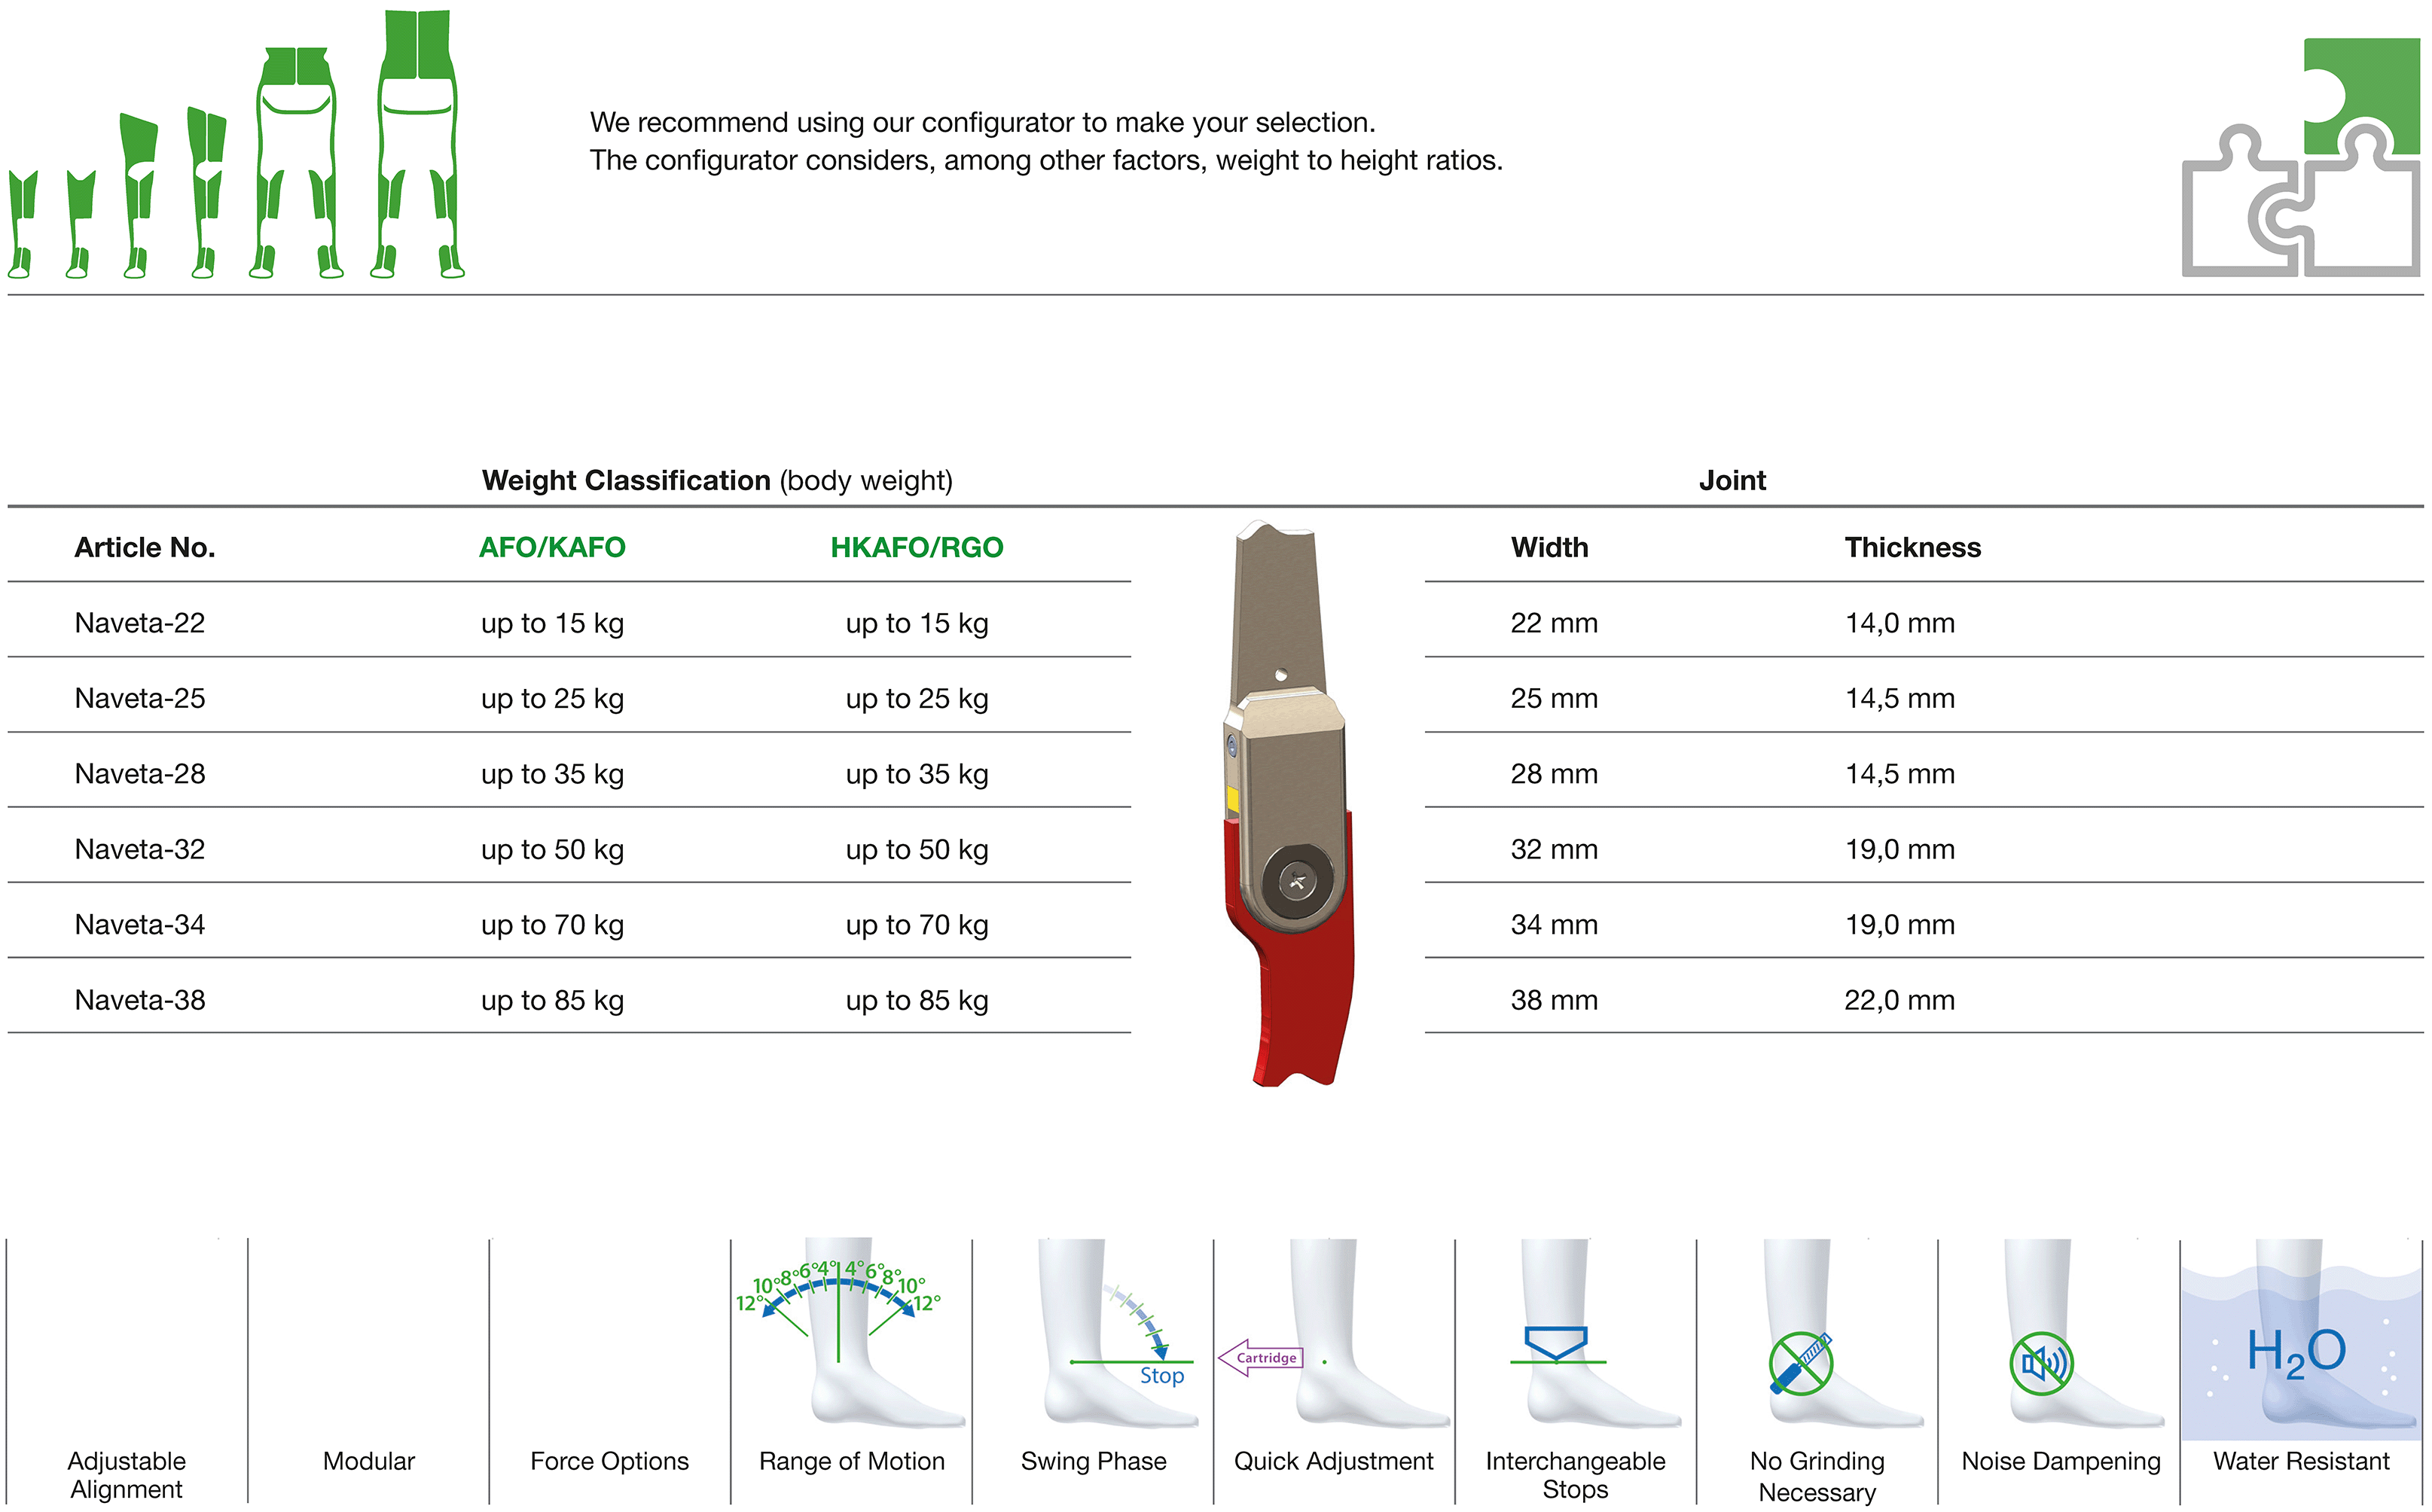Click the Range of Motion ankle icon
This screenshot has height=1512, width=2432.
(x=851, y=1333)
